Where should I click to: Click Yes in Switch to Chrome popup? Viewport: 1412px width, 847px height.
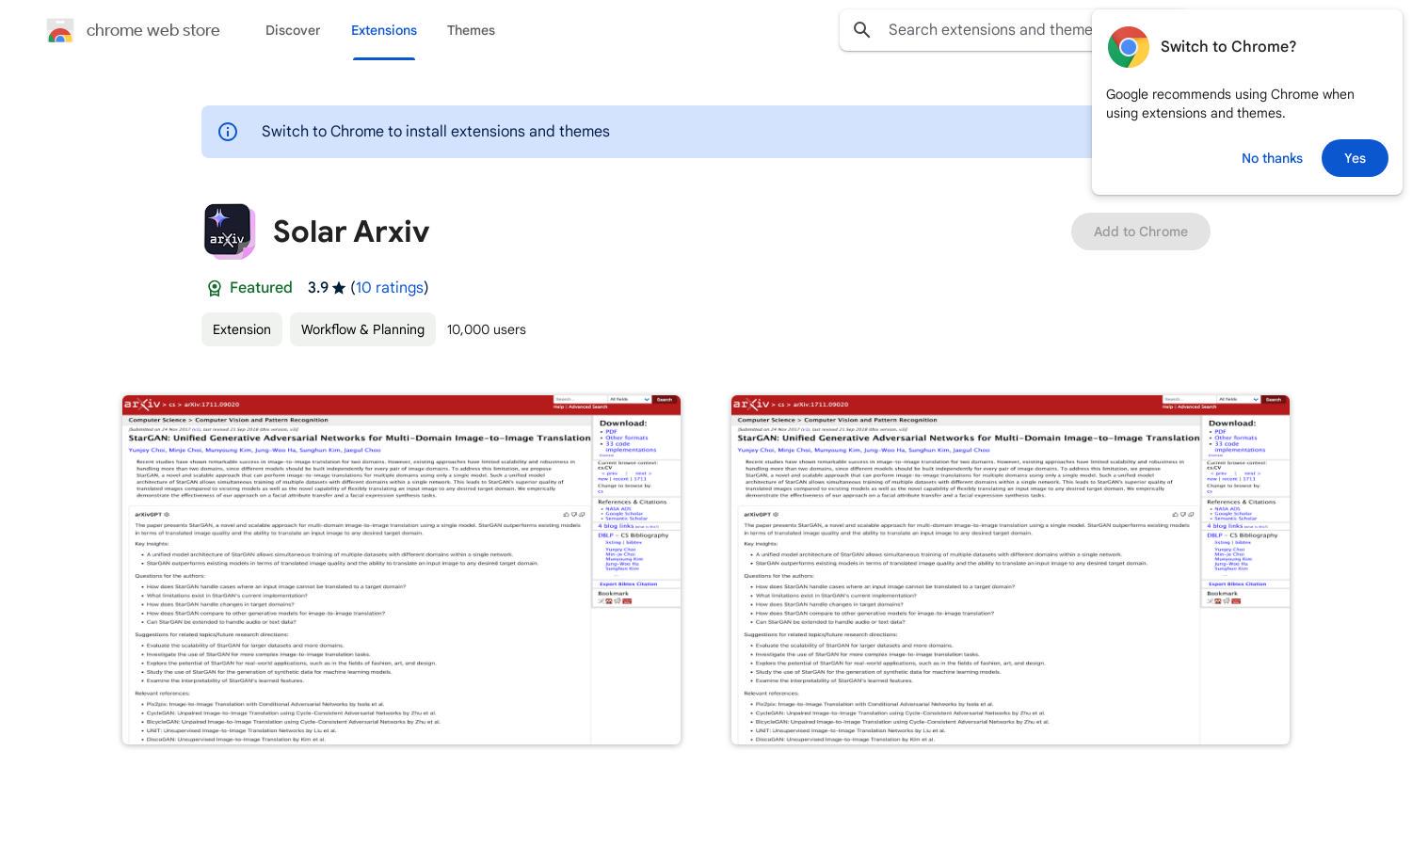coord(1355,158)
